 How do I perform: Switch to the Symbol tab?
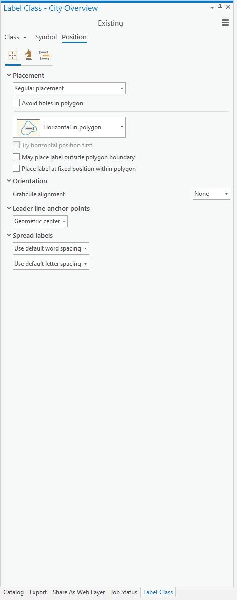tap(46, 37)
